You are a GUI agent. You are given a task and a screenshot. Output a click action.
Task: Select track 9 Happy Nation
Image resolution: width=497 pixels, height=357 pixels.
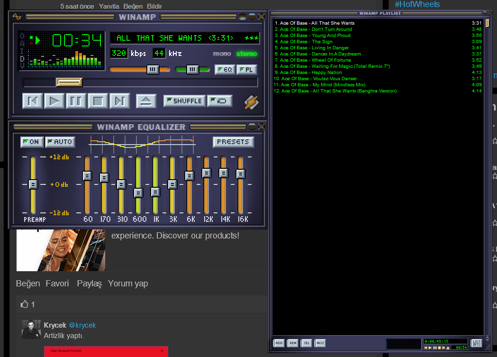pos(378,72)
